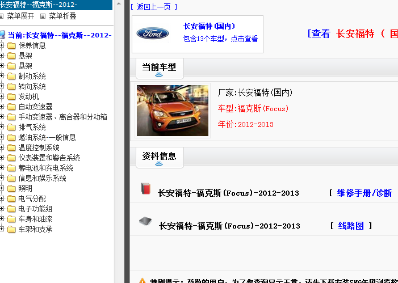The width and height of the screenshot is (398, 283).
Task: Click the red 车型:福克斯(Focus) text
Action: point(253,108)
